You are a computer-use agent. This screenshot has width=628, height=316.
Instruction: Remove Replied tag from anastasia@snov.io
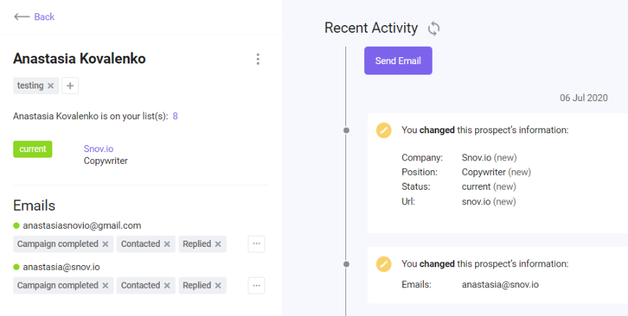(218, 285)
